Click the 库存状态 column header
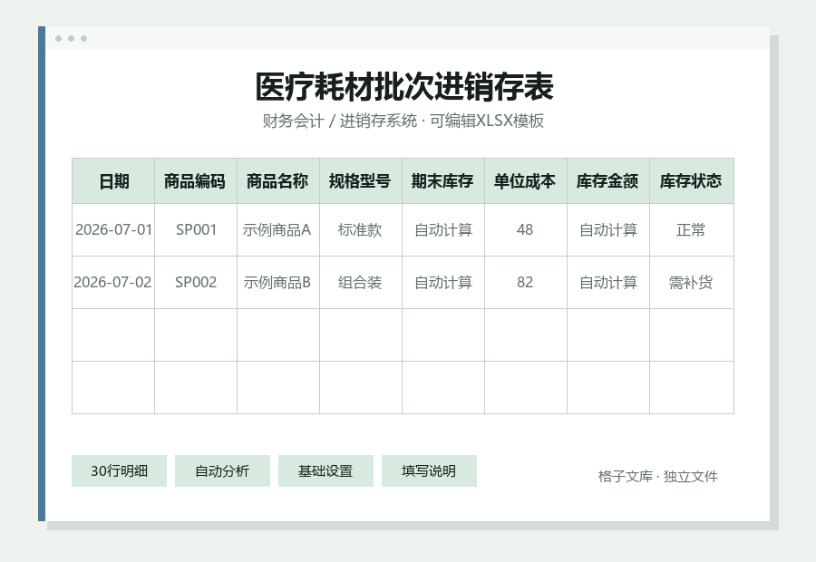Viewport: 816px width, 562px height. [692, 181]
